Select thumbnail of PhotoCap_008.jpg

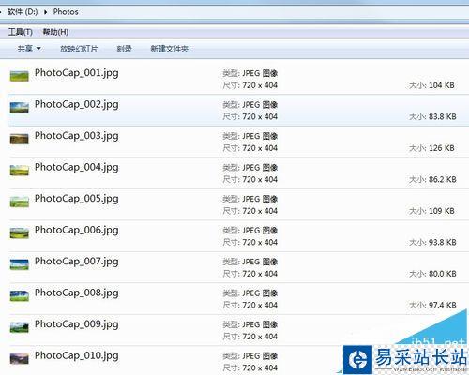[x=19, y=295]
